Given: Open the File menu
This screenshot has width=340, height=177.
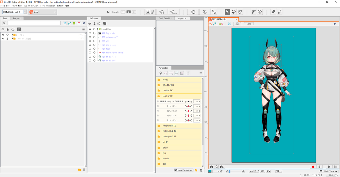Looking at the screenshot, I should [3, 6].
